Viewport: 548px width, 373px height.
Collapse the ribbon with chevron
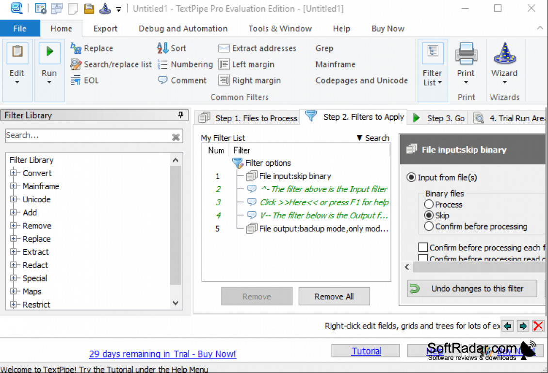[540, 28]
